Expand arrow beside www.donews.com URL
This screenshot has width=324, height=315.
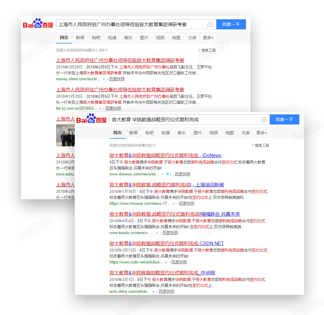pos(162,175)
